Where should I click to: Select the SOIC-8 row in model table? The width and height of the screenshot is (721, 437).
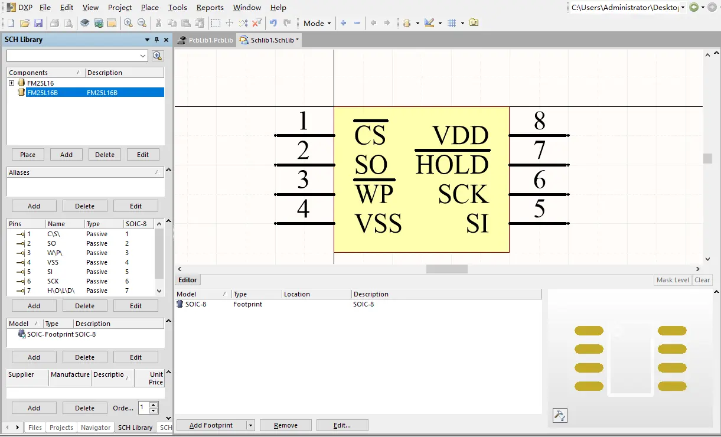coord(358,304)
